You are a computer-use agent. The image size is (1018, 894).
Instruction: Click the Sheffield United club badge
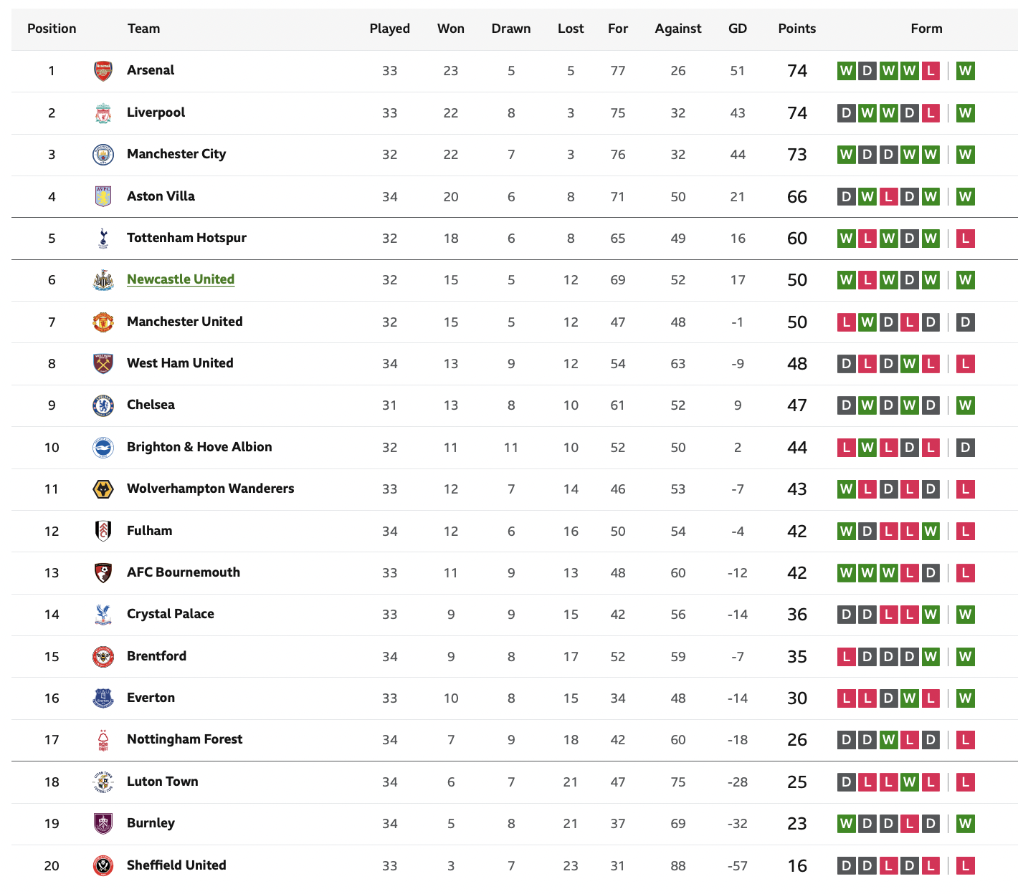coord(103,865)
